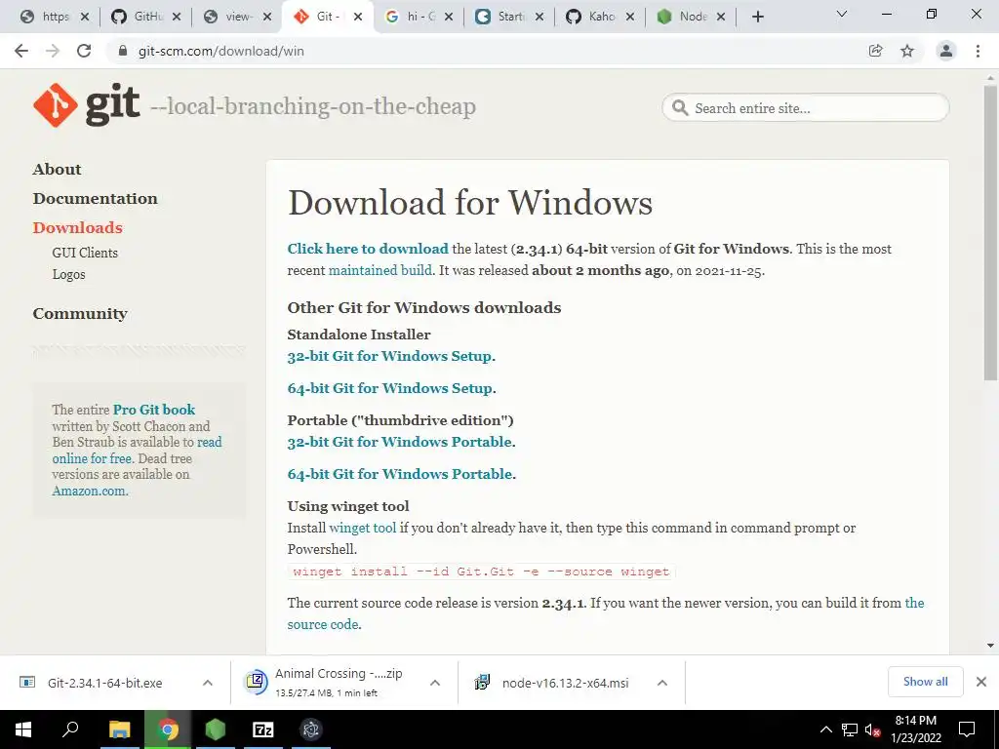Viewport: 999px width, 749px height.
Task: Click the Animal Crossing zip download icon
Action: pos(257,682)
